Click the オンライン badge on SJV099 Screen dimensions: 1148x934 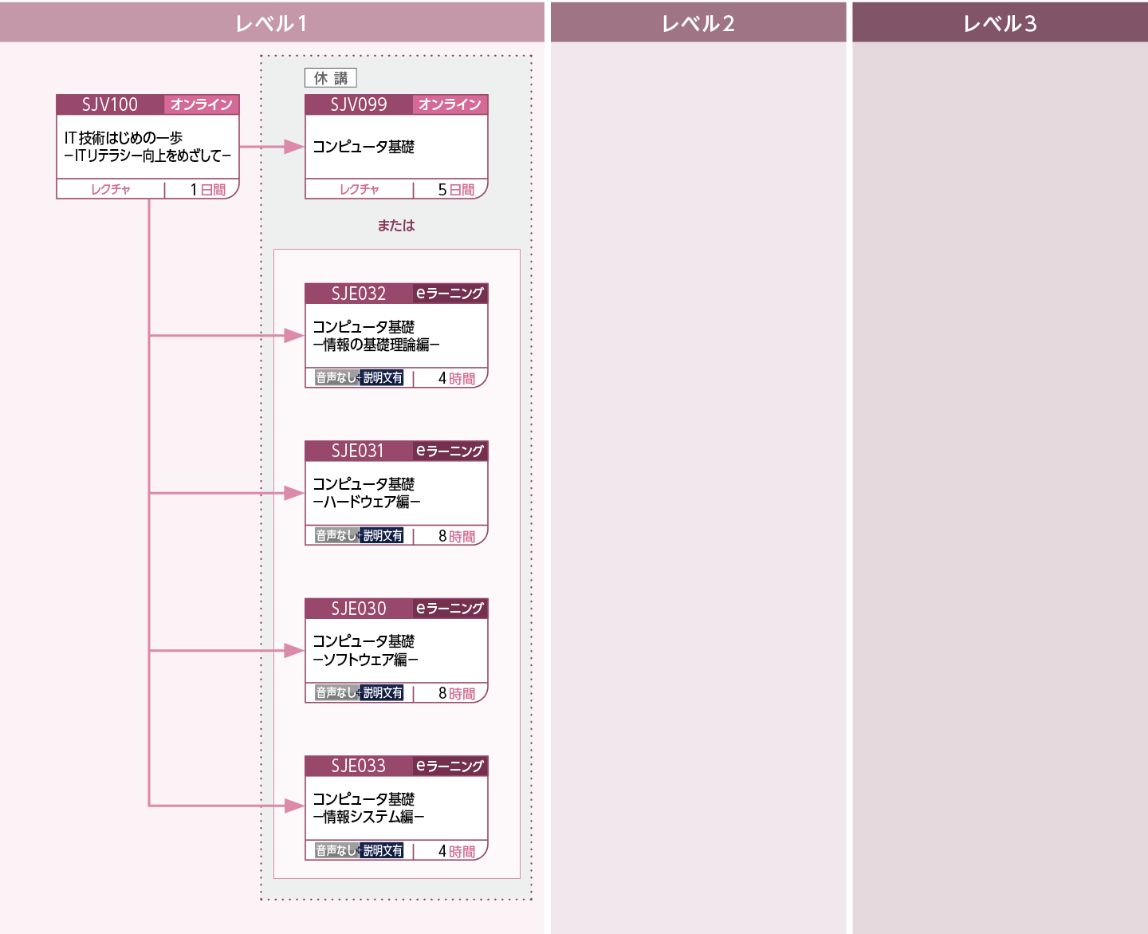point(450,104)
